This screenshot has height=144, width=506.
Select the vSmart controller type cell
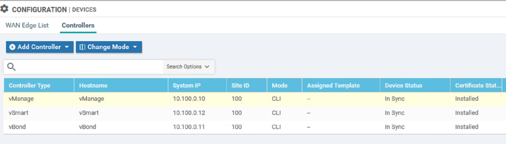click(19, 113)
